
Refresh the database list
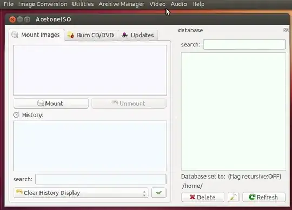264,197
